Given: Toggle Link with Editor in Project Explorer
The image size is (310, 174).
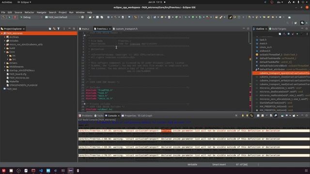Looking at the screenshot, I should pyautogui.click(x=54, y=29).
